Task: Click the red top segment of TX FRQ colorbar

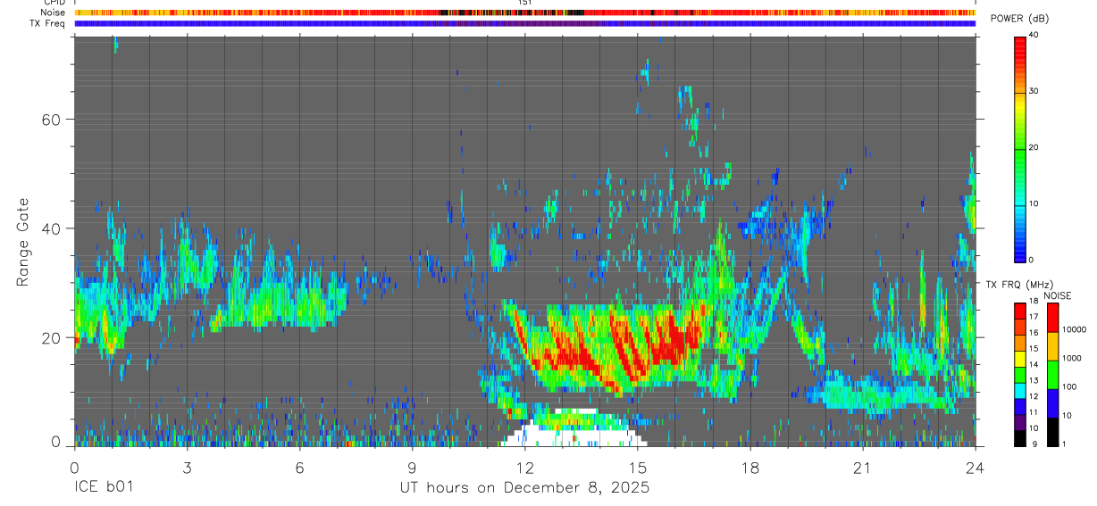Action: click(x=1020, y=311)
